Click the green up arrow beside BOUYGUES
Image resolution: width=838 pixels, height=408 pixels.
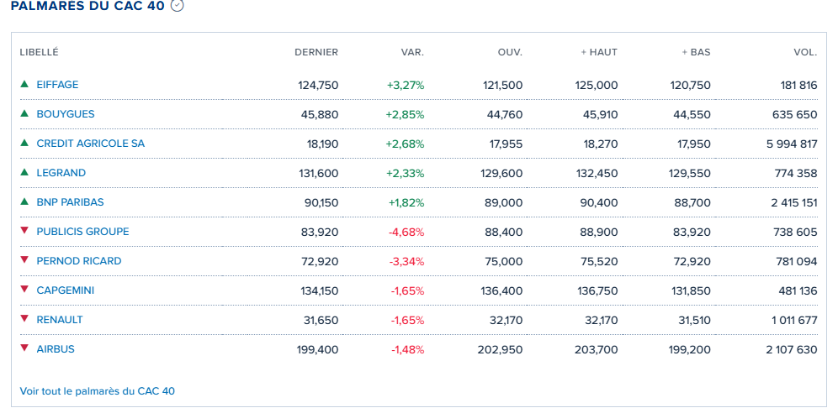coord(24,113)
